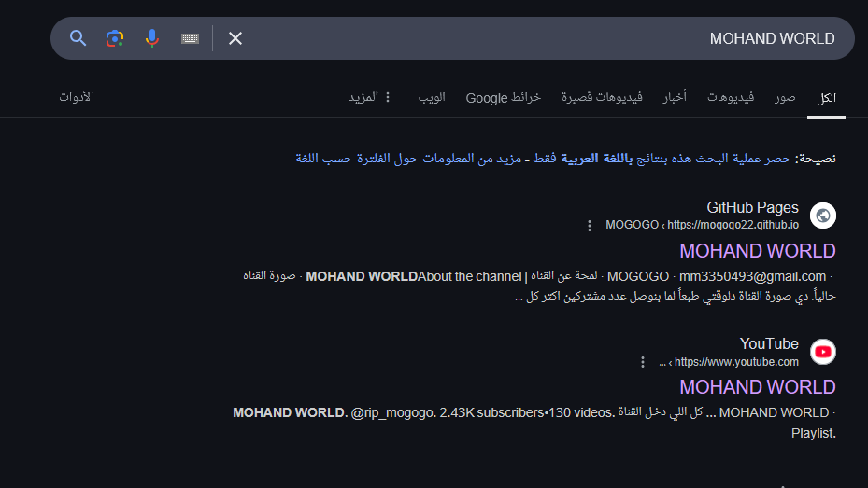Open the YouTube site name
Viewport: 868px width, 488px height.
coord(769,343)
